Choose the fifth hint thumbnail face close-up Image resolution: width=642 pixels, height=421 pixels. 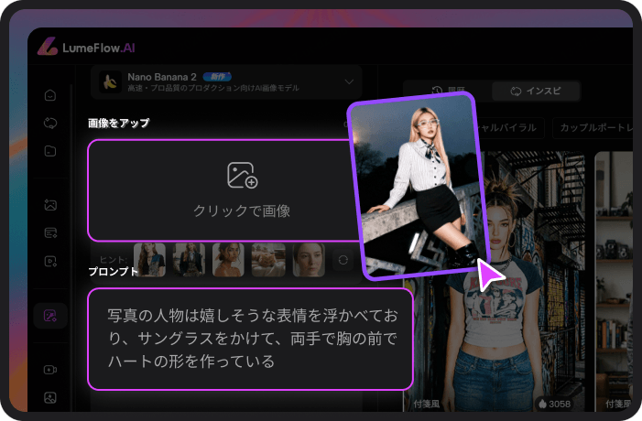309,260
